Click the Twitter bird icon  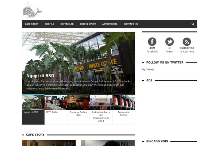169,42
